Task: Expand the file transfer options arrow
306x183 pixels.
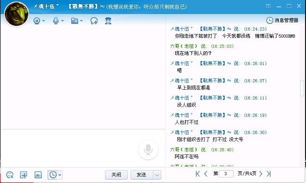Action: (81, 21)
